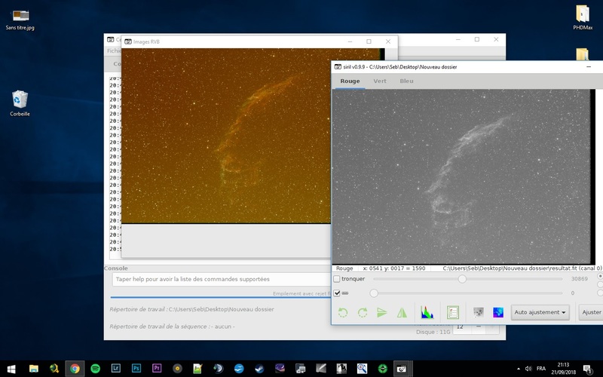Click the green circular taskbar icon
The image size is (603, 377).
[x=382, y=369]
